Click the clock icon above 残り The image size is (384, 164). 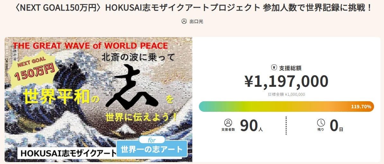click(321, 123)
